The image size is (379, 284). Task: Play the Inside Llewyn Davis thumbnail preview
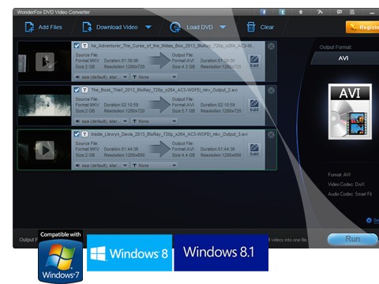tap(45, 150)
